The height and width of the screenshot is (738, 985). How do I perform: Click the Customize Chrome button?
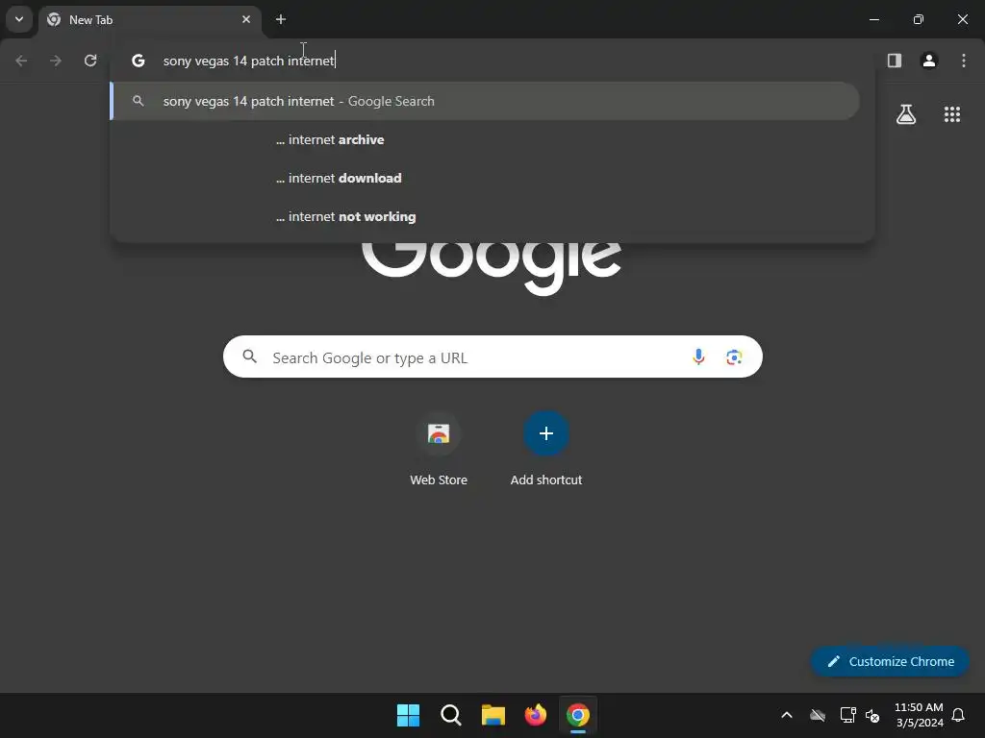[x=890, y=661]
